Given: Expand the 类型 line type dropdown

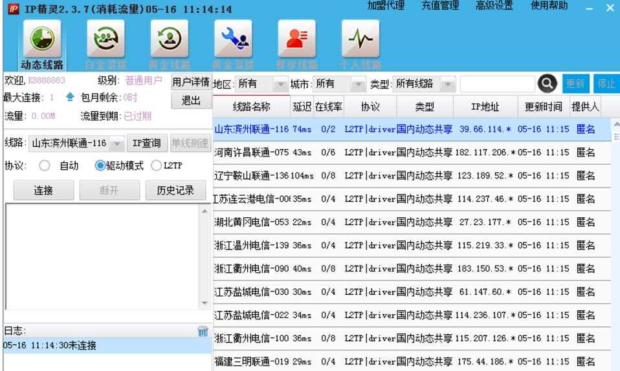Looking at the screenshot, I should point(448,84).
